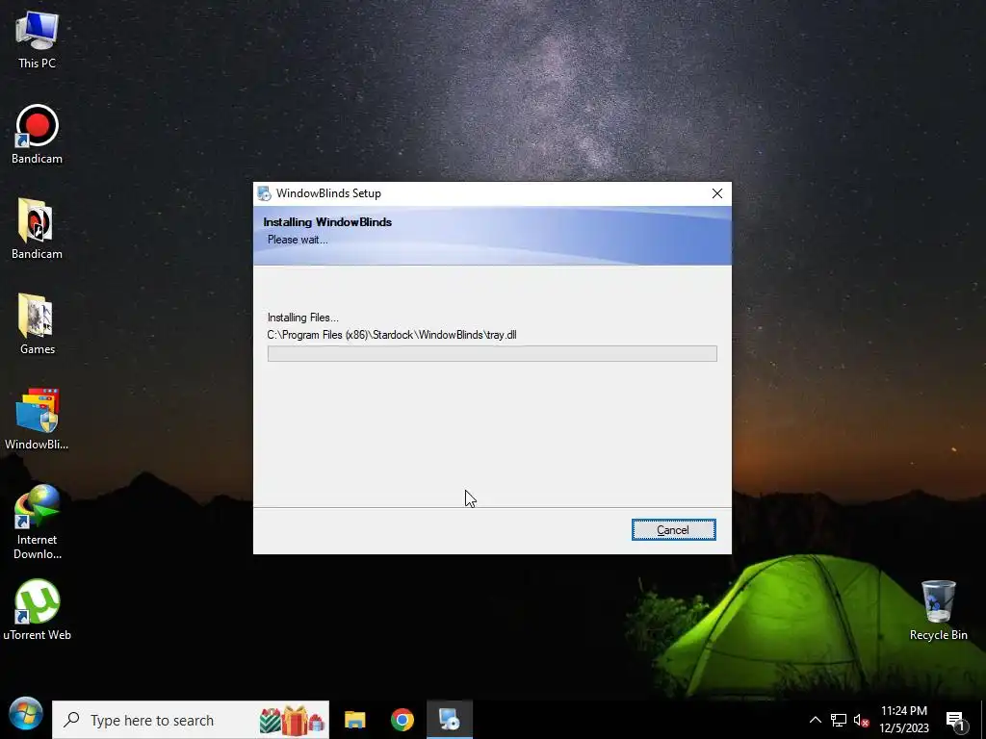Image resolution: width=986 pixels, height=739 pixels.
Task: Launch Google Chrome from the taskbar
Action: point(402,720)
